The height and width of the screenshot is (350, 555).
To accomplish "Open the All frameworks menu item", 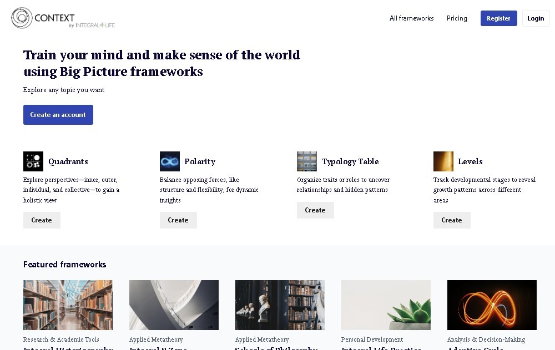I will pyautogui.click(x=411, y=18).
